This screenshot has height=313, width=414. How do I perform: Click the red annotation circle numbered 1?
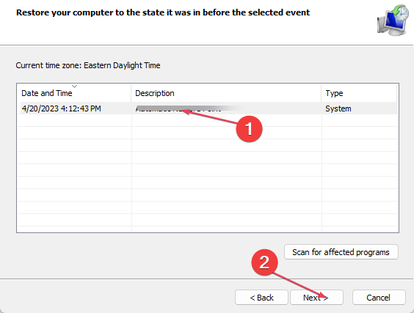pos(249,129)
